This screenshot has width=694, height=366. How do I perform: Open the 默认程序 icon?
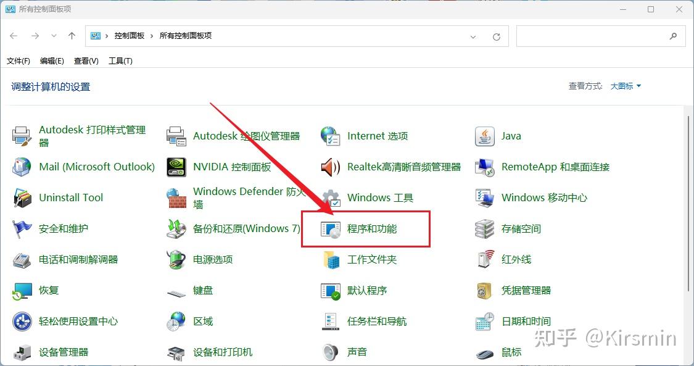click(x=330, y=291)
